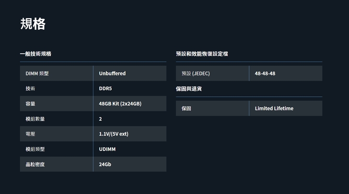Click the 容量 row label
Screen dimensions: 349x194
30,103
